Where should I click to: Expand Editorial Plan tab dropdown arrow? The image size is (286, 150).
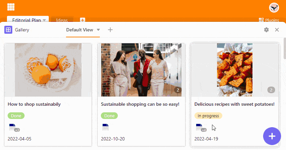click(x=44, y=20)
